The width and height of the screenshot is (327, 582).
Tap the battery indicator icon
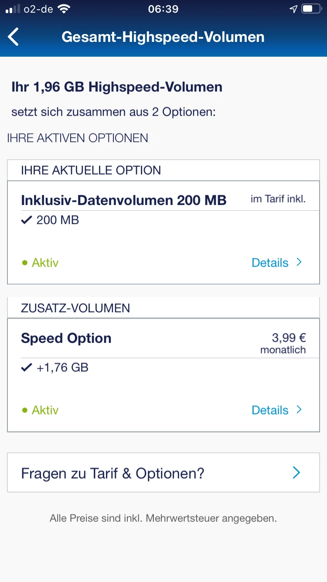point(312,9)
